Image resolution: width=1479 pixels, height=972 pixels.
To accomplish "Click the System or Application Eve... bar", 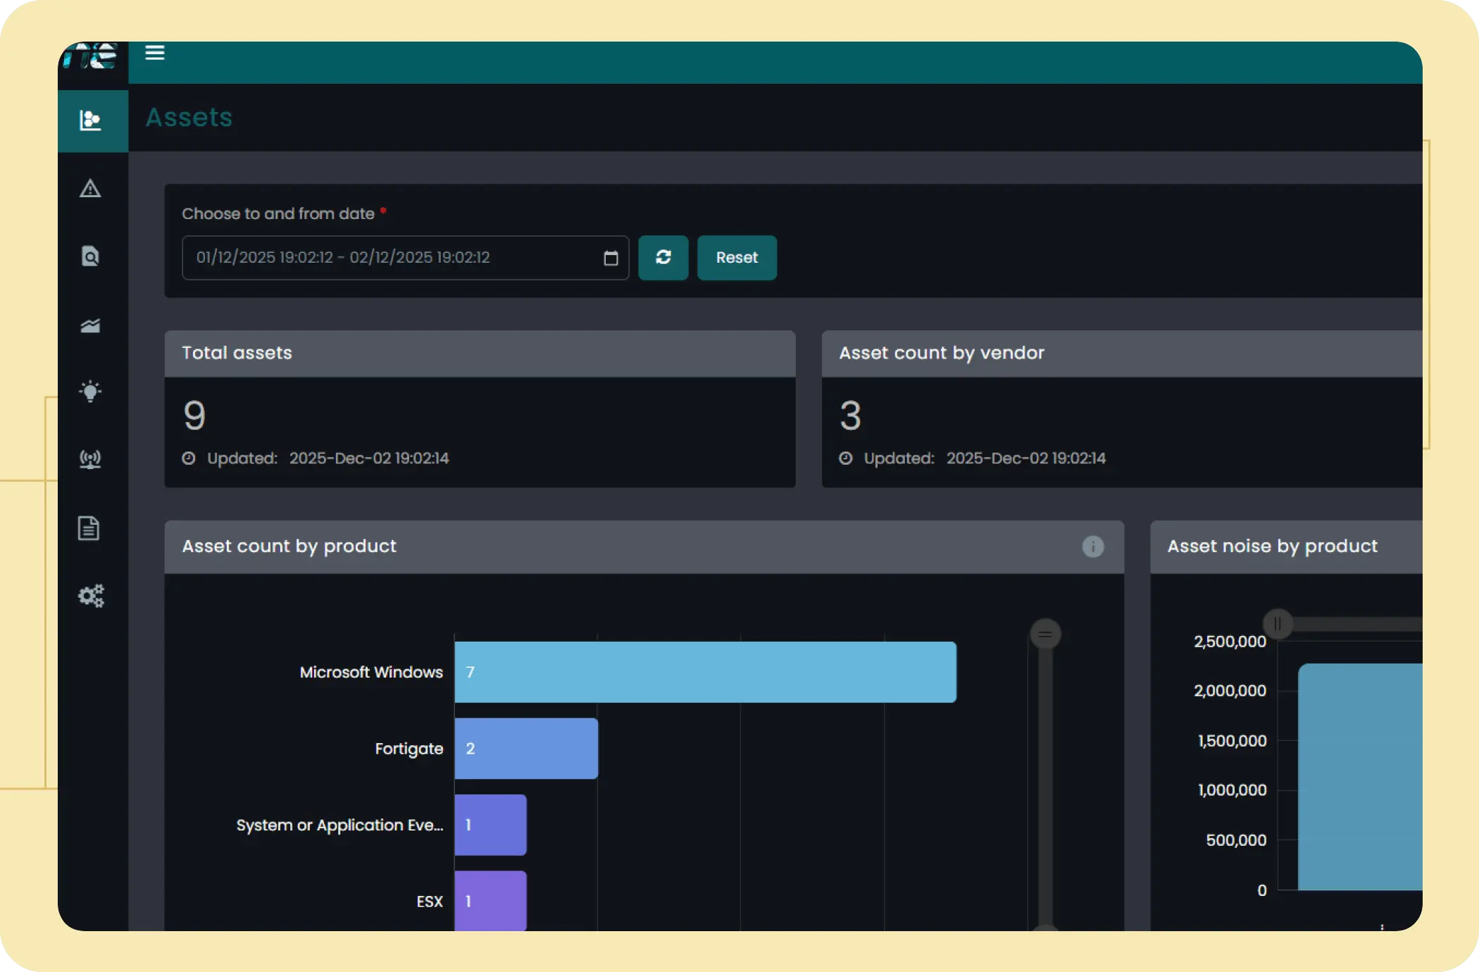I will [x=490, y=825].
